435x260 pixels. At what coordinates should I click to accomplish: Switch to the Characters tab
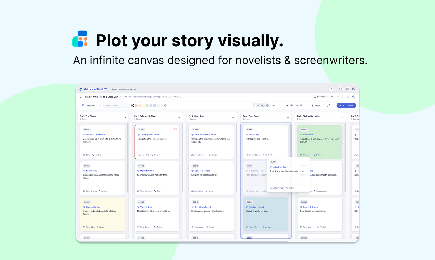[124, 89]
